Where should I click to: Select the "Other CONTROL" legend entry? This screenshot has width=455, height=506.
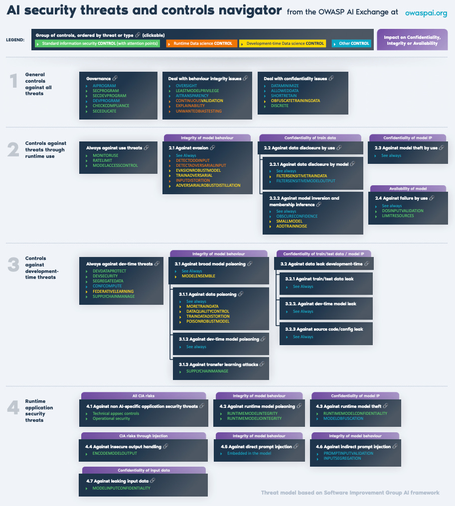[x=352, y=43]
